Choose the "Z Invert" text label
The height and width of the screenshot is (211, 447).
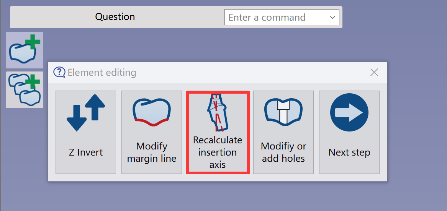click(x=86, y=153)
